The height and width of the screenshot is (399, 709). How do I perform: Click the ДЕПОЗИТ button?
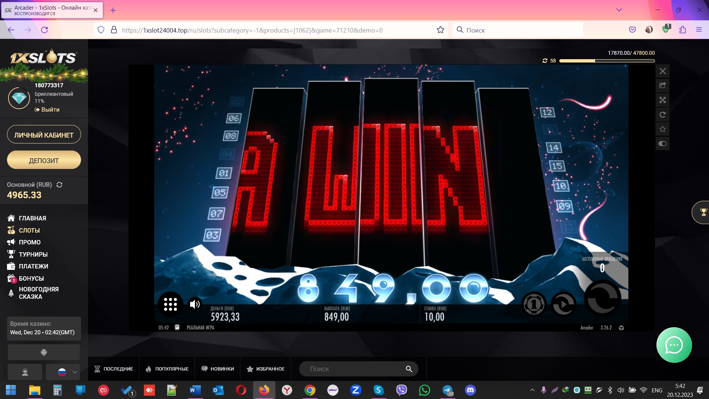44,160
